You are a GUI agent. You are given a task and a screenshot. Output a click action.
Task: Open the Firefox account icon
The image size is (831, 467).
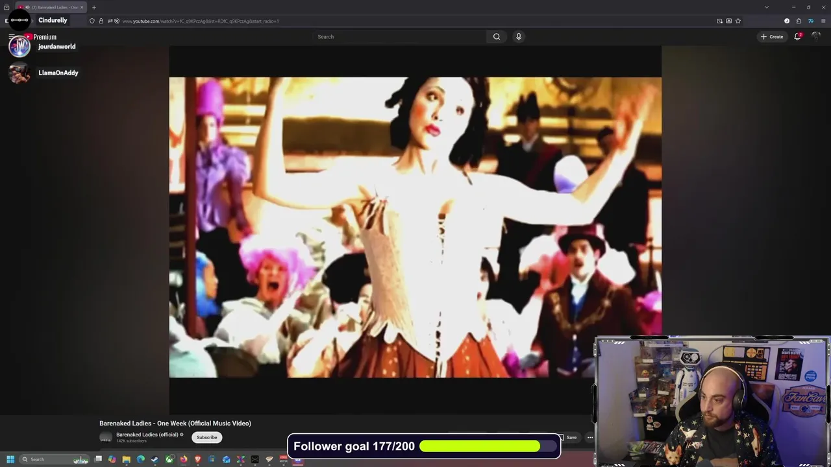787,21
